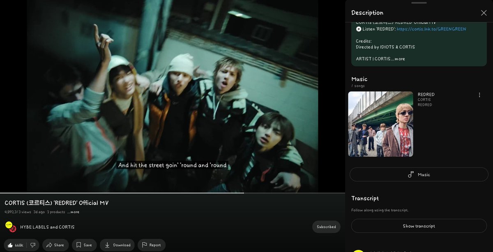
Task: Expand description with ...more after ARTIST | CORTIS
Action: (399, 59)
